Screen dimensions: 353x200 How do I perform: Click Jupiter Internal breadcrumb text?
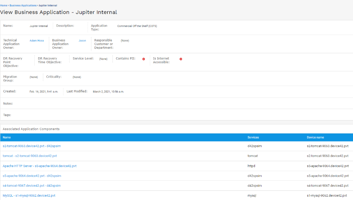click(x=48, y=6)
